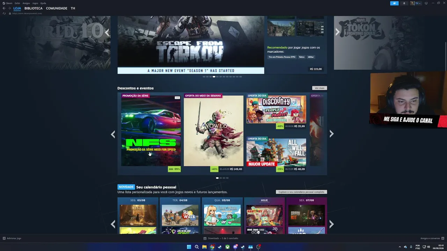447x251 pixels.
Task: Select the Militar tag
Action: (311, 57)
